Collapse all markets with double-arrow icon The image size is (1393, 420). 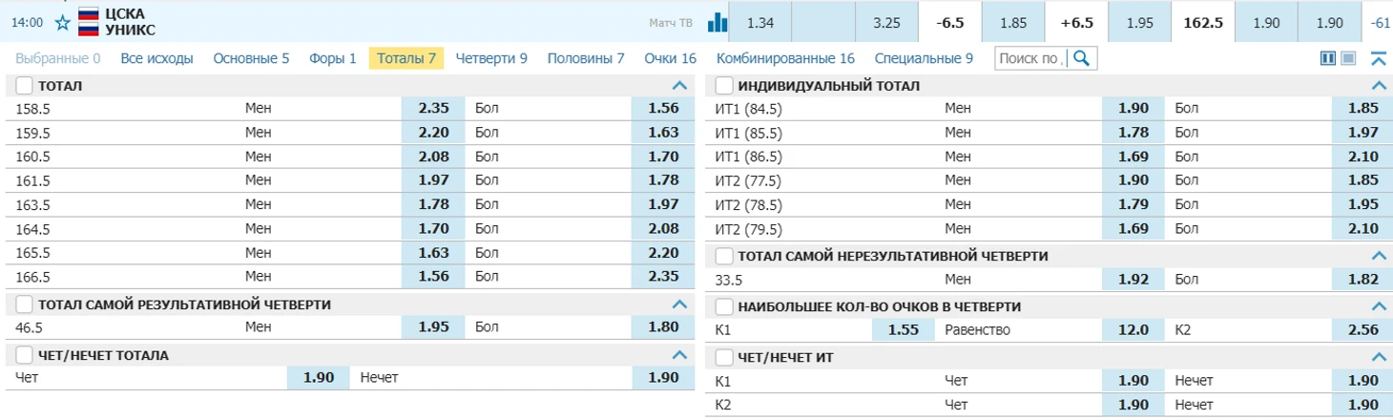click(x=1378, y=59)
